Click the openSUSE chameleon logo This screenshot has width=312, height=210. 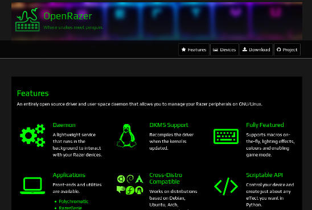121,190
